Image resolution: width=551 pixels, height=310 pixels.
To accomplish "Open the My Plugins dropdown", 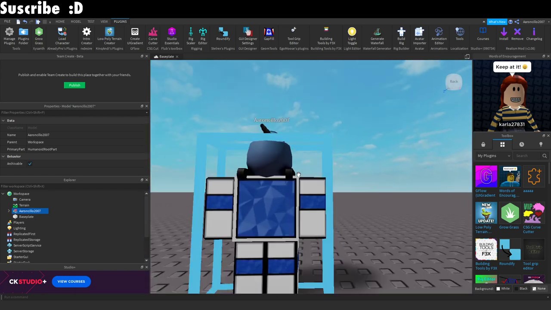I will [494, 156].
